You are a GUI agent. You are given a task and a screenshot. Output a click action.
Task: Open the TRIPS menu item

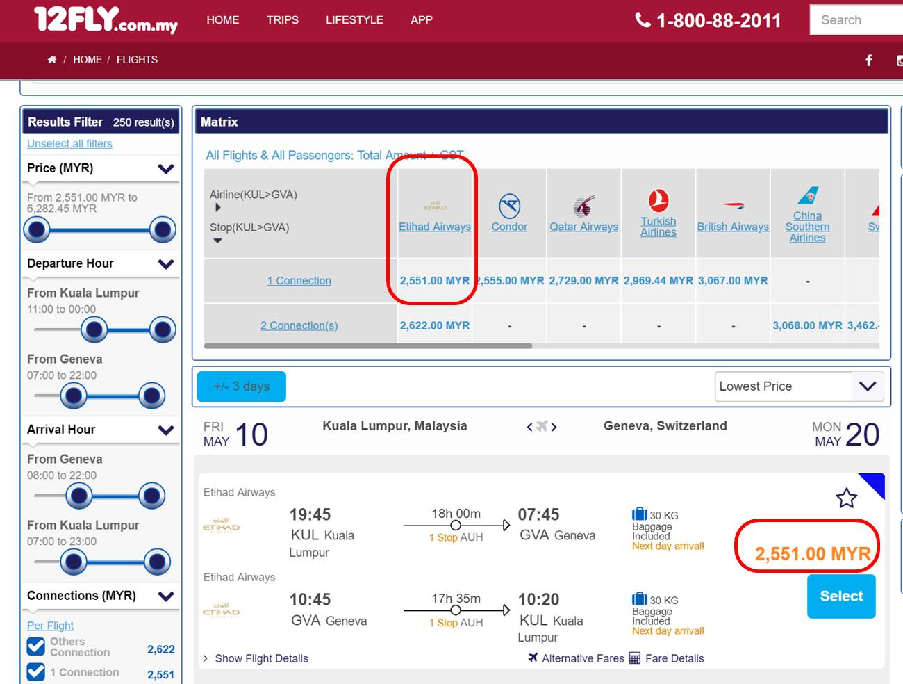pos(283,20)
